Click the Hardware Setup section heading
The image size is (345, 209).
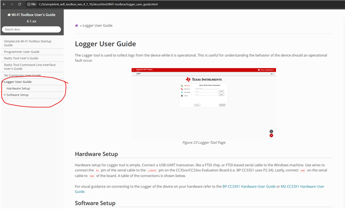pyautogui.click(x=96, y=154)
